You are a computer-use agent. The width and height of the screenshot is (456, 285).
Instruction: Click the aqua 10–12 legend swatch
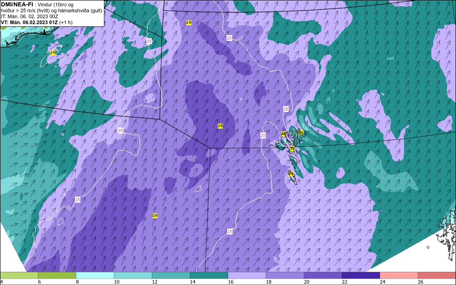133,275
